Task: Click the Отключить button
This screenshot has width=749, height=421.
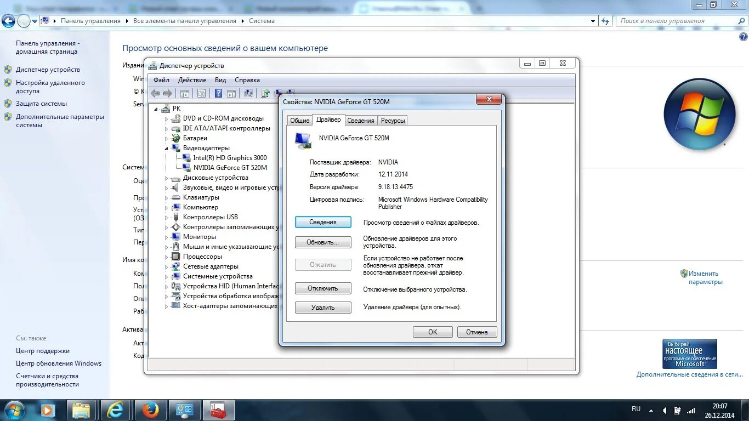Action: tap(323, 288)
